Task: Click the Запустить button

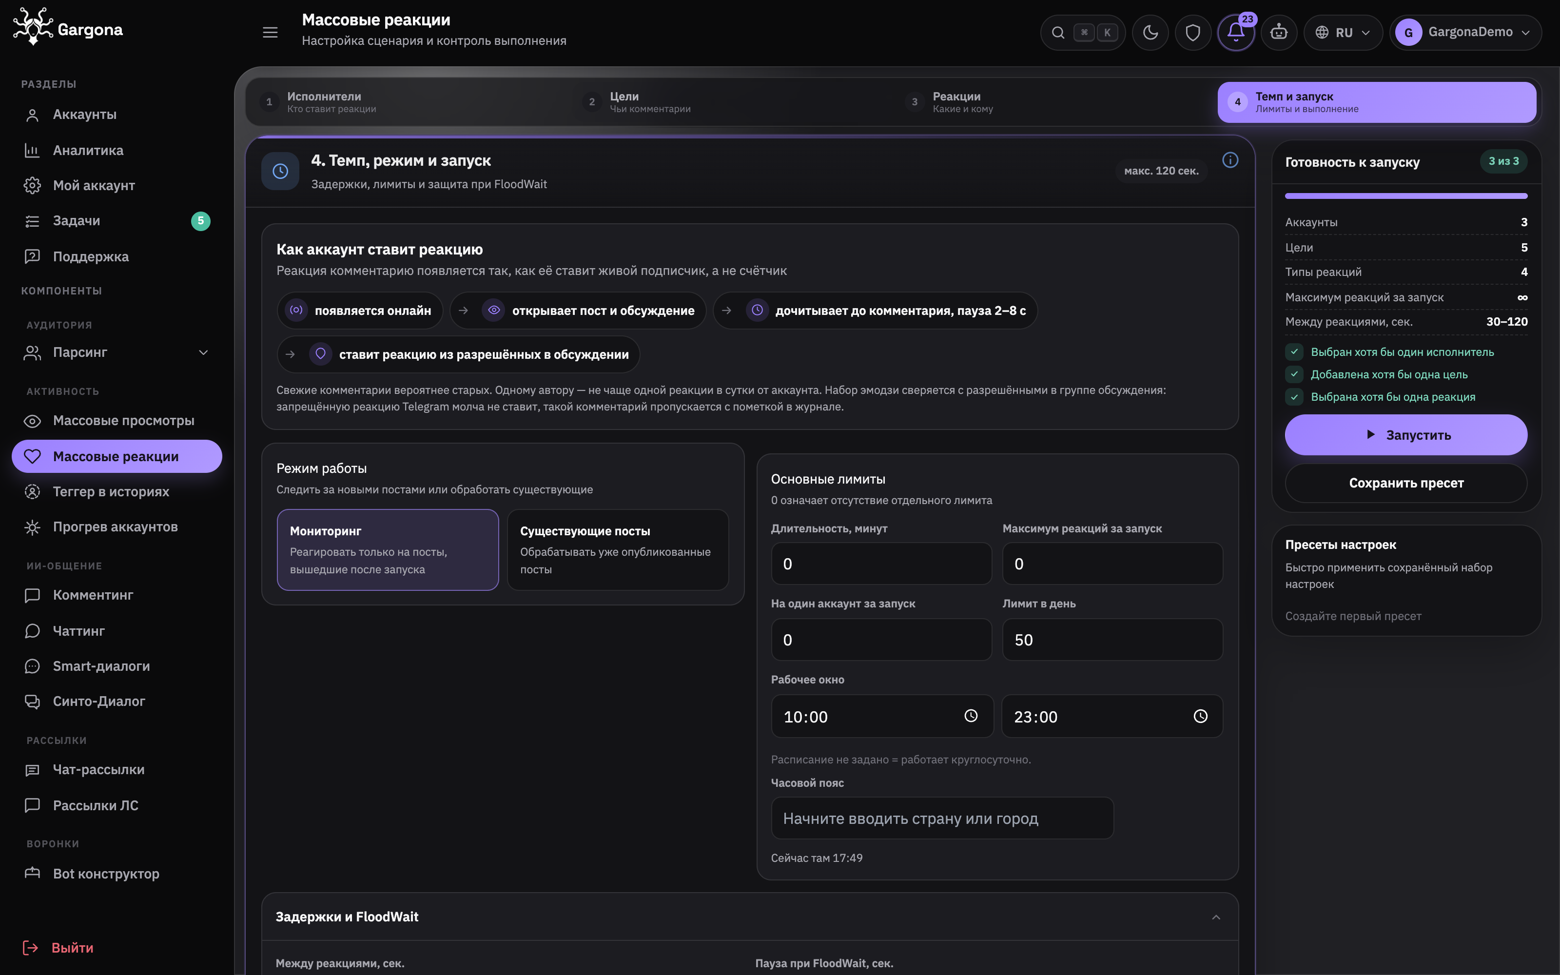Action: point(1406,435)
